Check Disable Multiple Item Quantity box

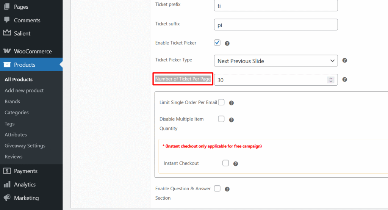(x=221, y=119)
